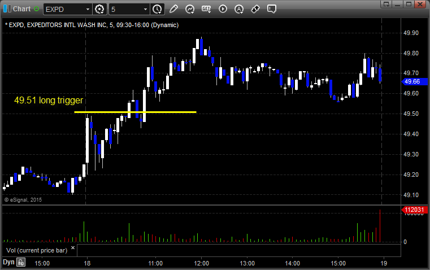This screenshot has height=270, width=430.
Task: Open the studies chart-line icon menu
Action: coord(190,9)
